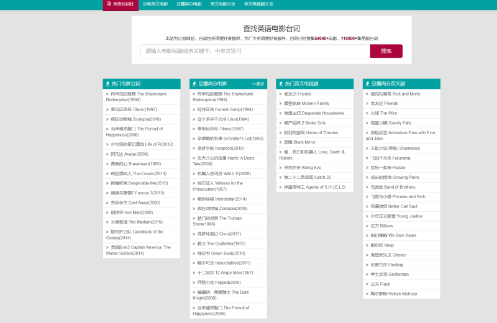Open Life of Pi(2012) script

point(142,145)
